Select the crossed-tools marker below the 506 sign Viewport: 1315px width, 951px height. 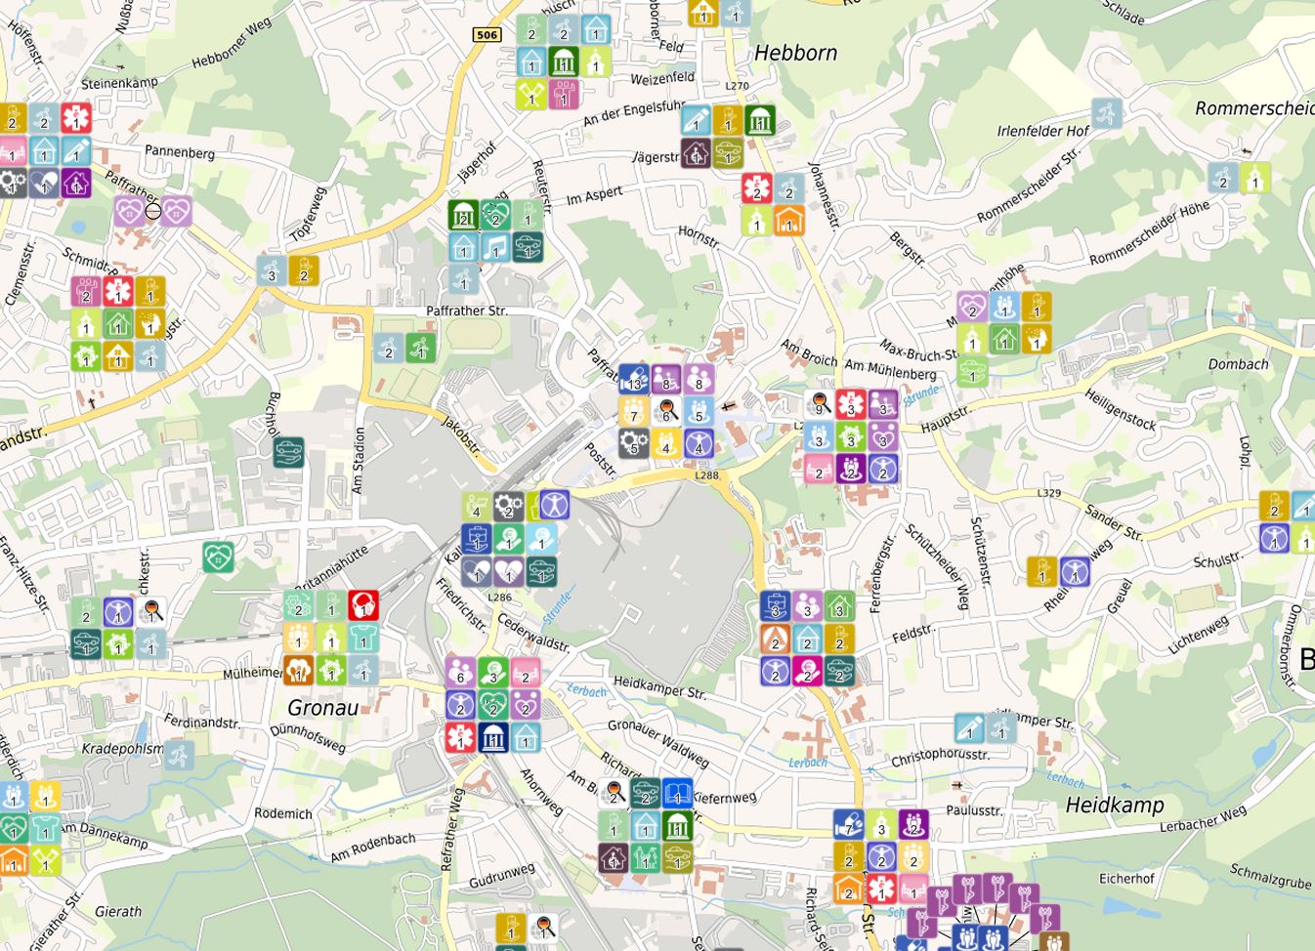pyautogui.click(x=531, y=94)
